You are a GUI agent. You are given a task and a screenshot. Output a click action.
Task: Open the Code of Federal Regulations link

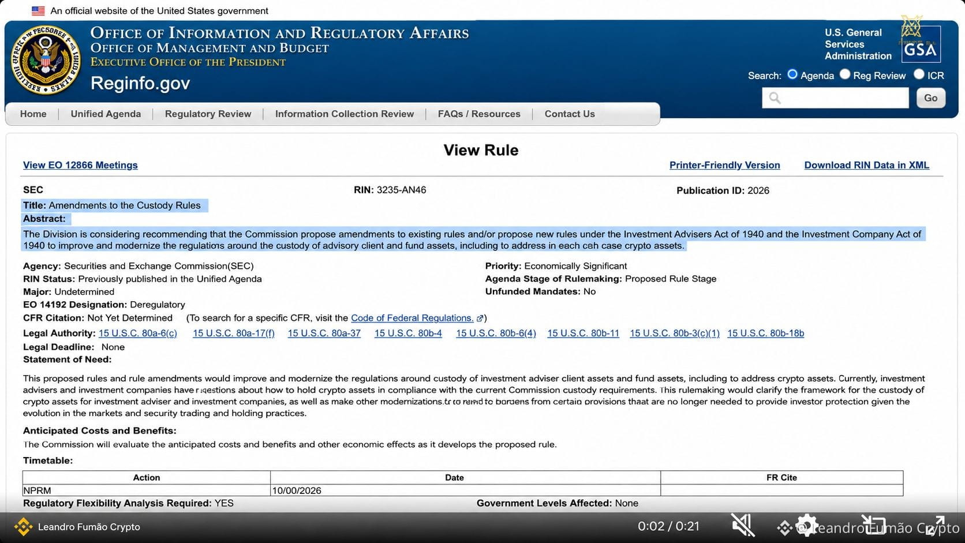[412, 318]
